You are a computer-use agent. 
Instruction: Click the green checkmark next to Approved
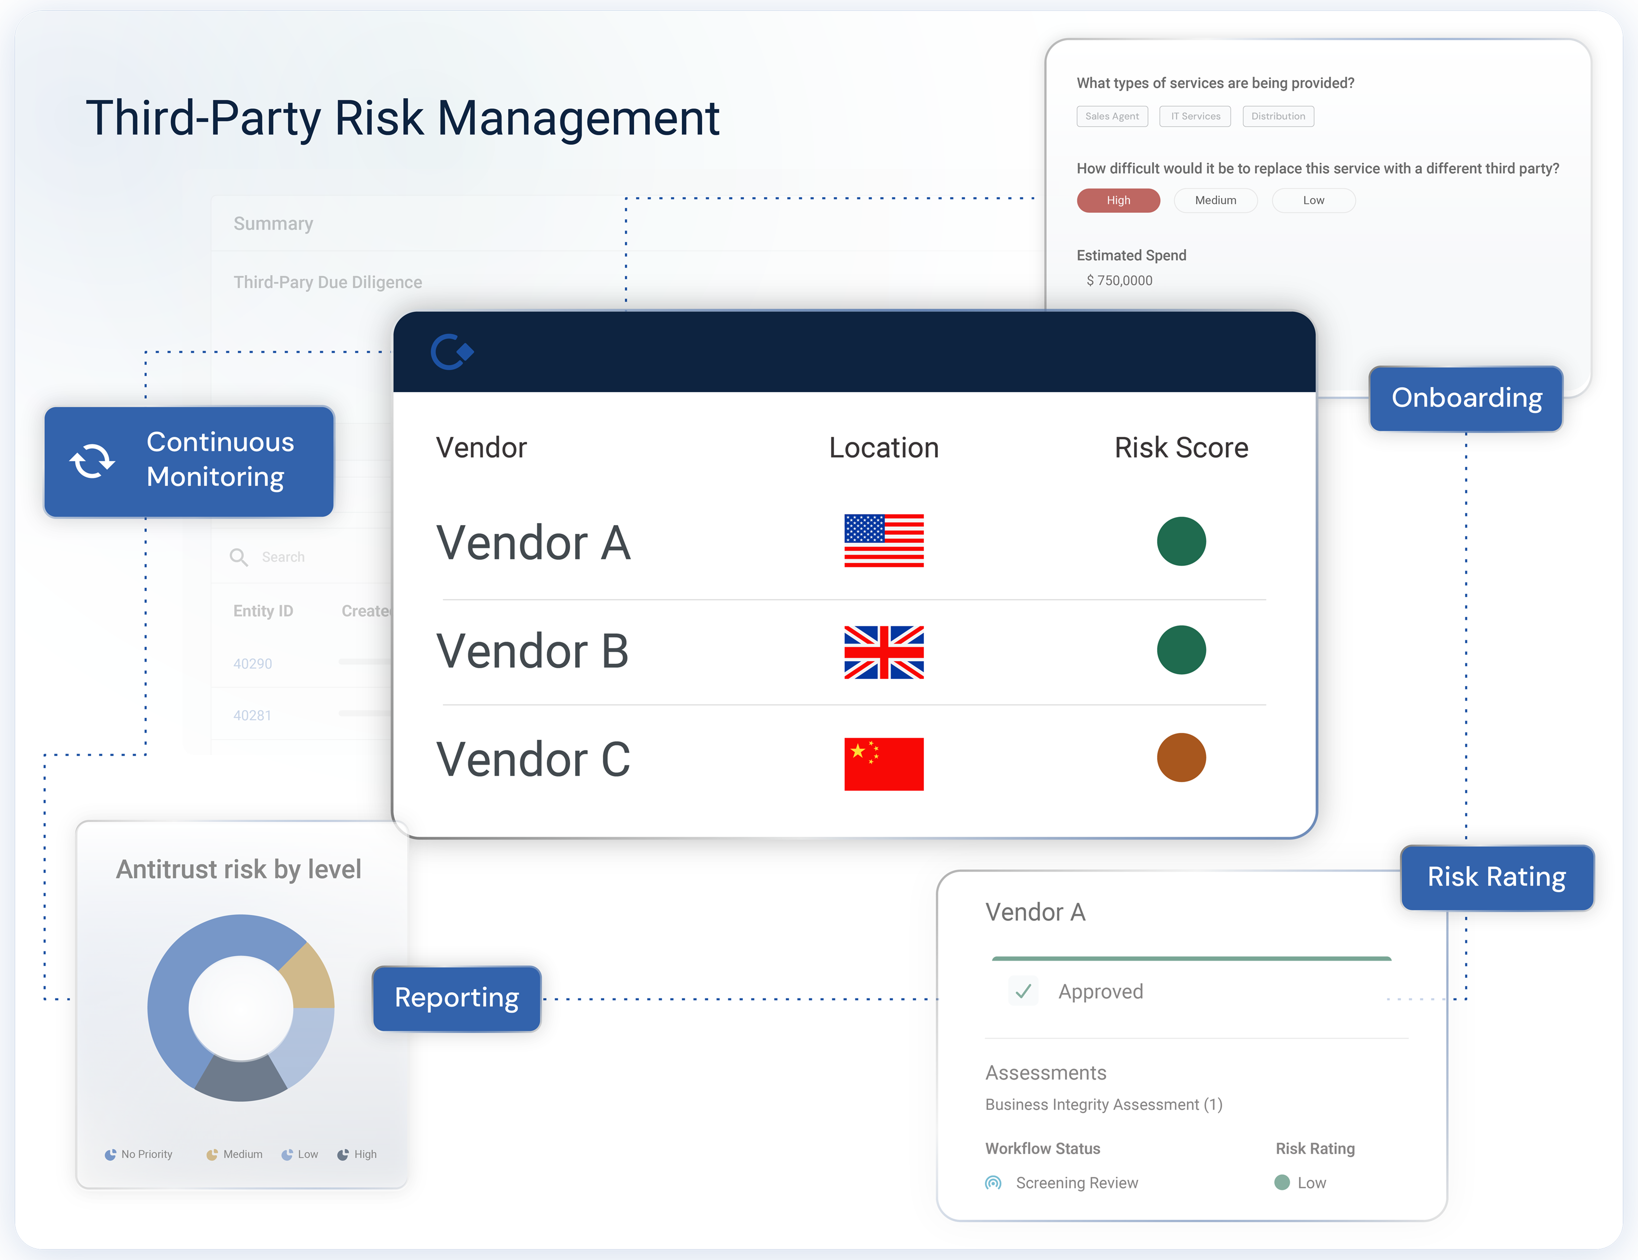pyautogui.click(x=1023, y=991)
